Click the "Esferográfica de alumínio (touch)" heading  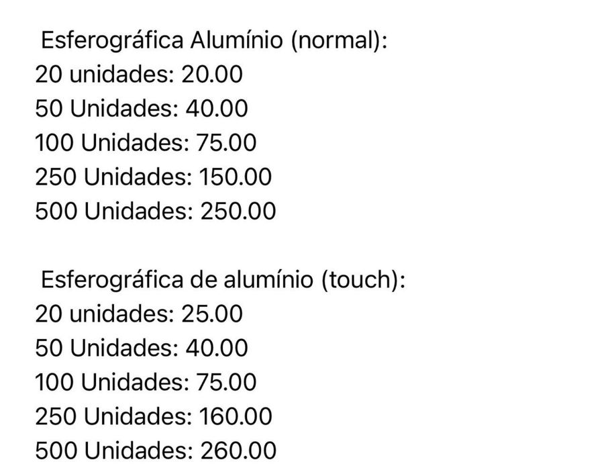coord(223,279)
